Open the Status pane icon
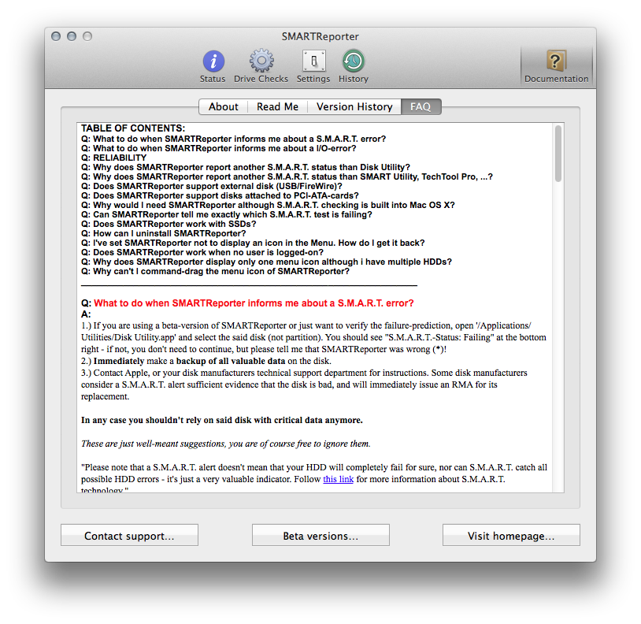 click(x=213, y=61)
